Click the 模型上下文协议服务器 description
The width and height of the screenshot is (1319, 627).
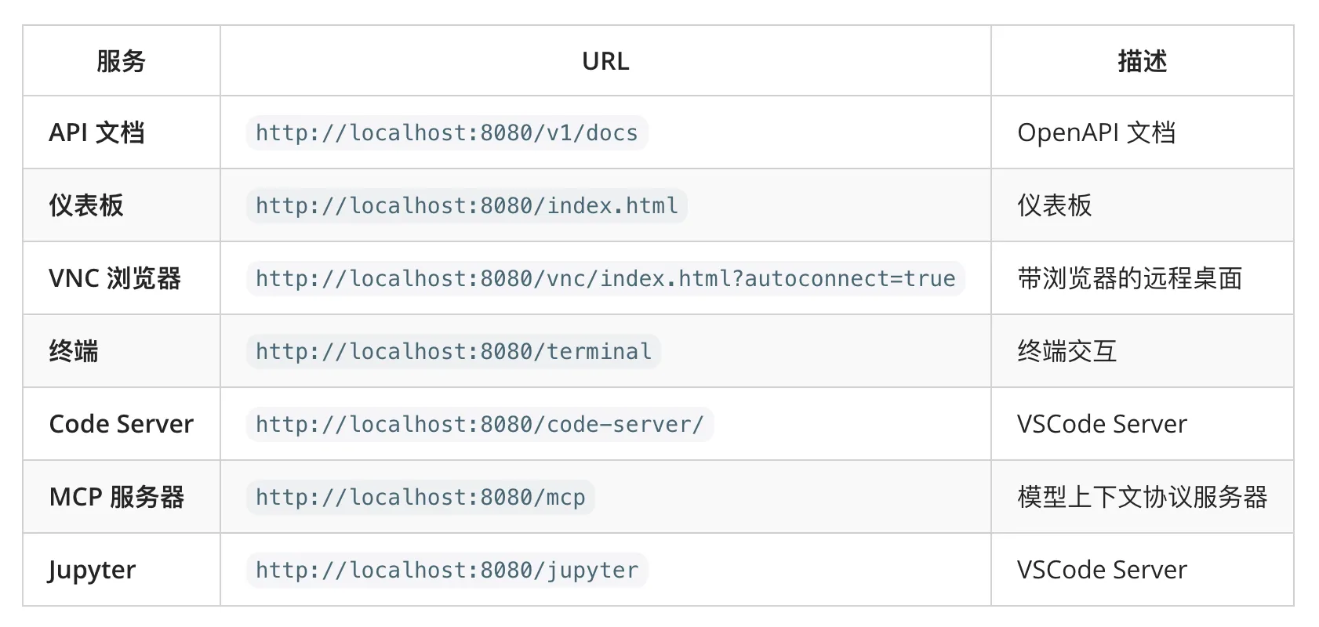coord(1142,497)
